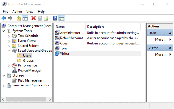174x109 pixels.
Task: Click the Shared Folders icon
Action: tap(14, 46)
